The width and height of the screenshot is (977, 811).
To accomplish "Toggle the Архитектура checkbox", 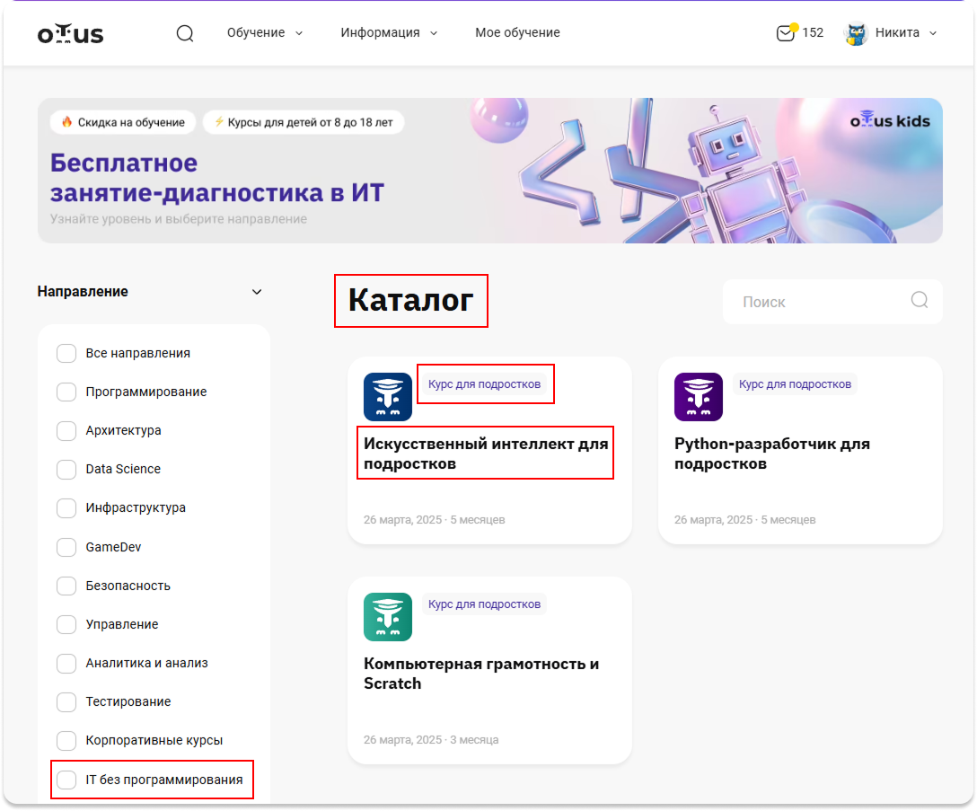I will coord(66,431).
